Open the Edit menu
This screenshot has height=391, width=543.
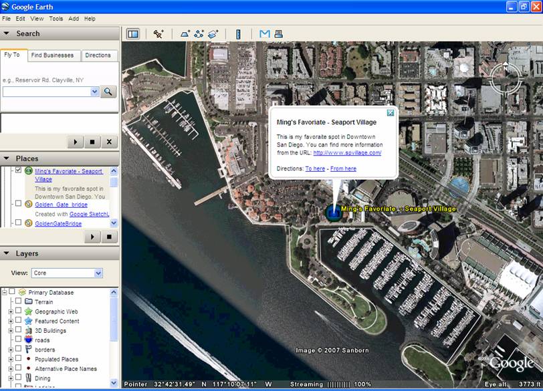pyautogui.click(x=21, y=19)
